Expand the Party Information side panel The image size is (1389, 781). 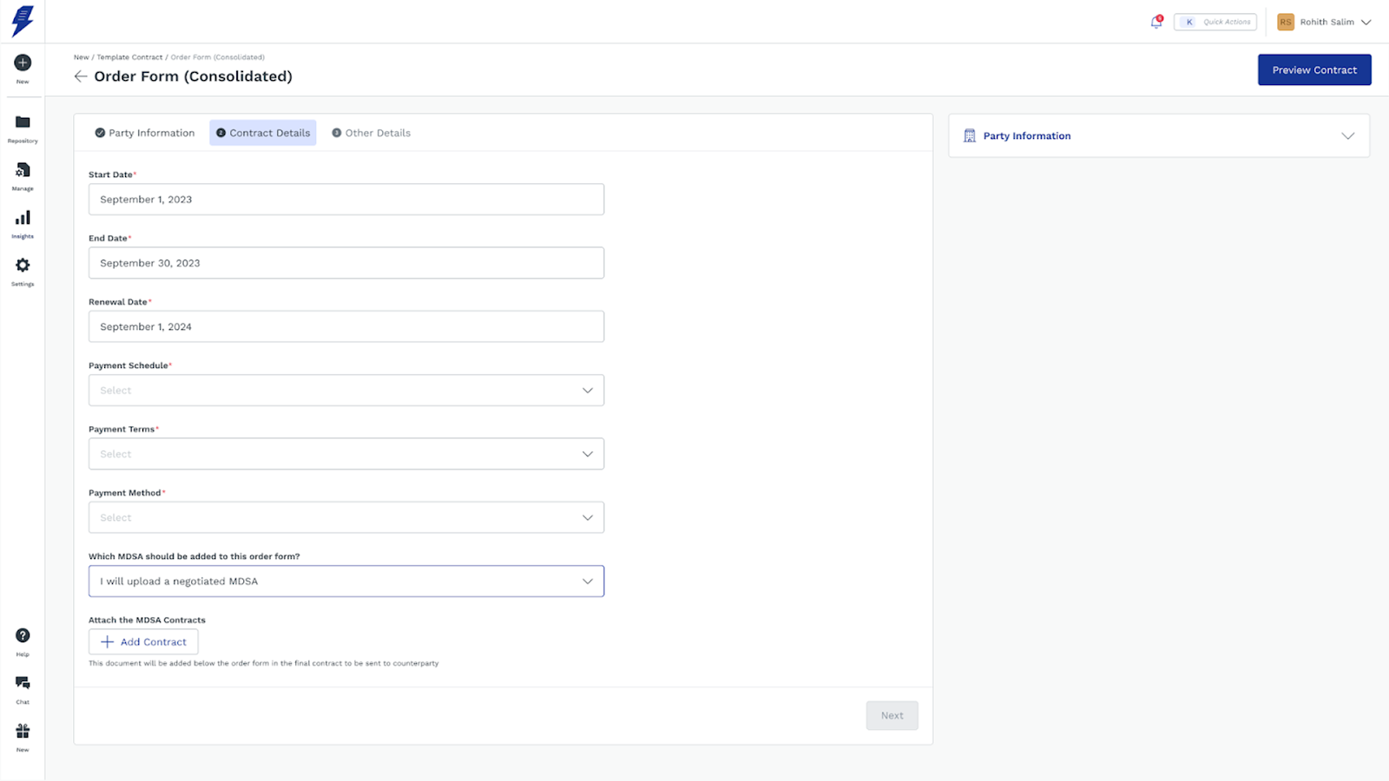tap(1347, 136)
